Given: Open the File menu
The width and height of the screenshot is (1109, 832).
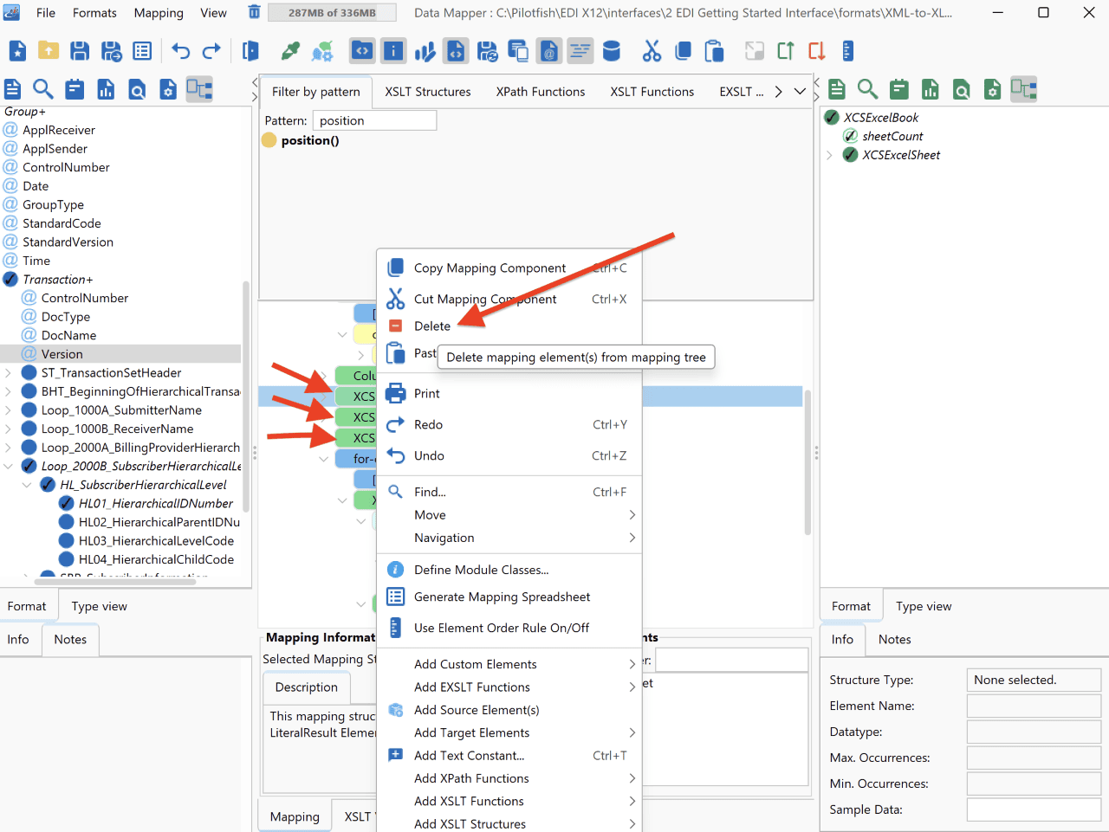Looking at the screenshot, I should tap(46, 13).
